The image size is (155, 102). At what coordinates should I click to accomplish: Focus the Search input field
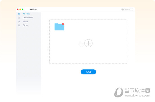pyautogui.click(x=127, y=9)
